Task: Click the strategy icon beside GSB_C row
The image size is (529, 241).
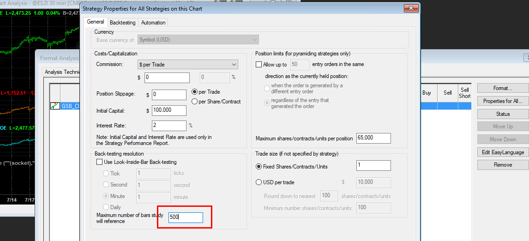Action: pyautogui.click(x=55, y=106)
